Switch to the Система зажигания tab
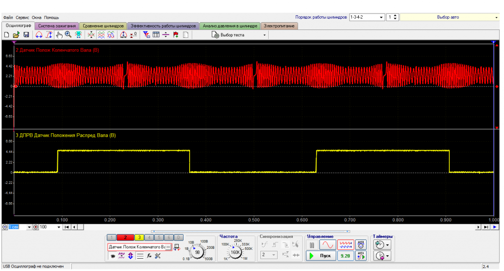Viewport: 504px width, 271px height. pos(57,26)
